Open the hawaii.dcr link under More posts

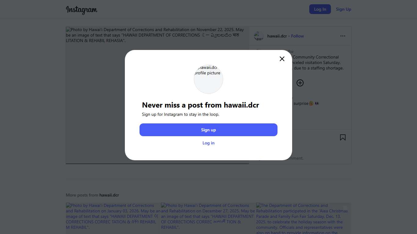(109, 195)
